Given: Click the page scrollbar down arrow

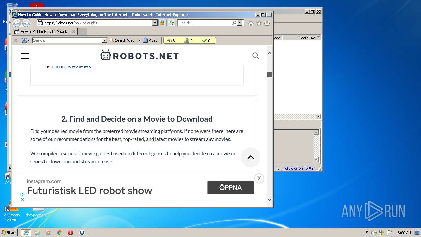Looking at the screenshot, I should [x=270, y=199].
